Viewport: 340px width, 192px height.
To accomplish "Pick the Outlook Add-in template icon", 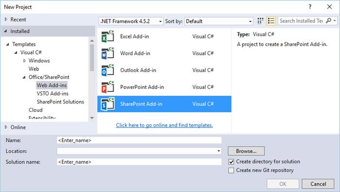I will 107,70.
